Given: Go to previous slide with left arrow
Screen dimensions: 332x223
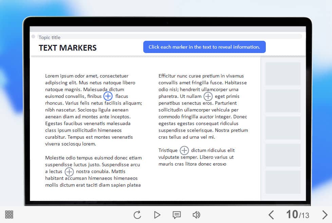Looking at the screenshot, I should (271, 215).
